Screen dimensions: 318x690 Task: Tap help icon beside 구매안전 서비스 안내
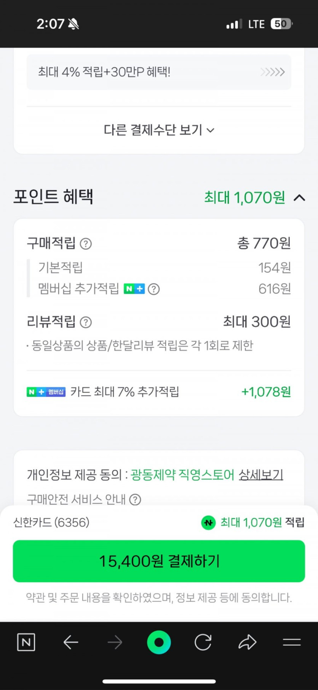click(135, 499)
